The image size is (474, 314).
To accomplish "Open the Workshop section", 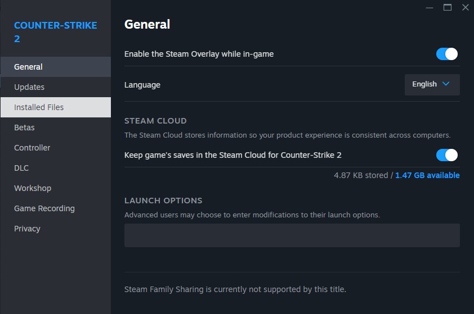I will click(56, 188).
